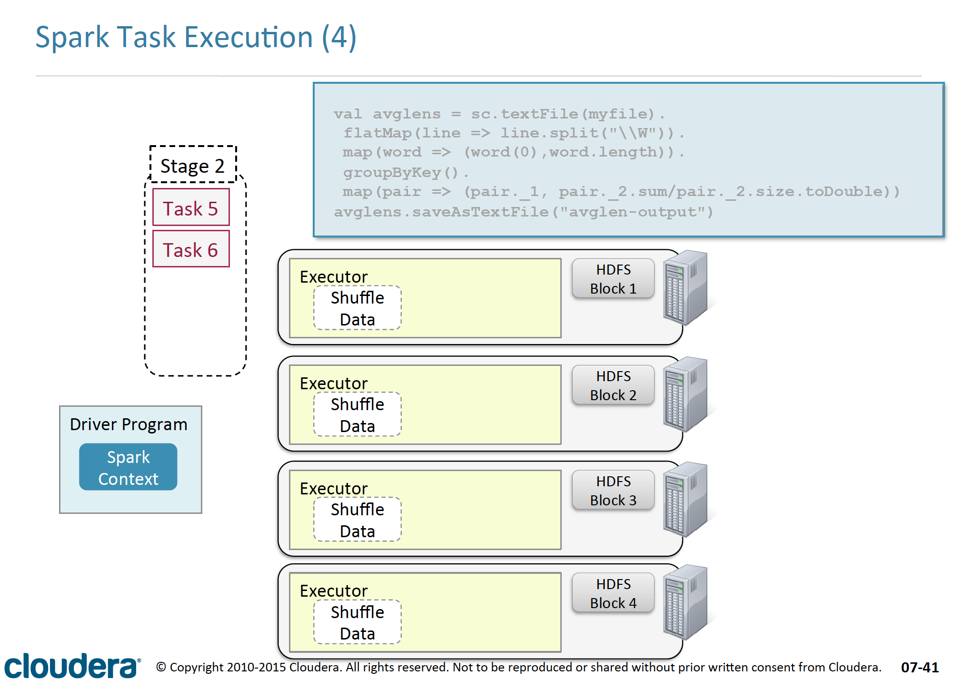Screen dimensions: 954x689
Task: Click Shuffle Data in the second executor
Action: 357,415
